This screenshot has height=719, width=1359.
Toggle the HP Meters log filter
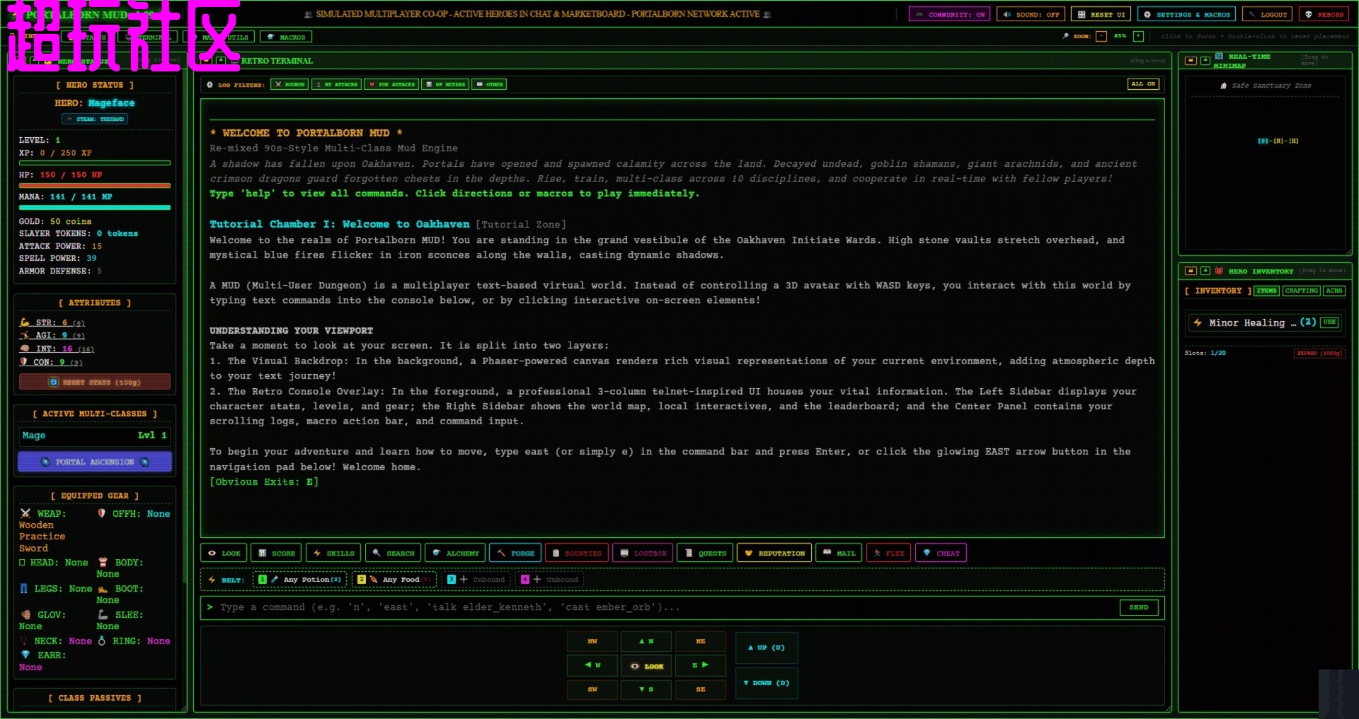[445, 84]
